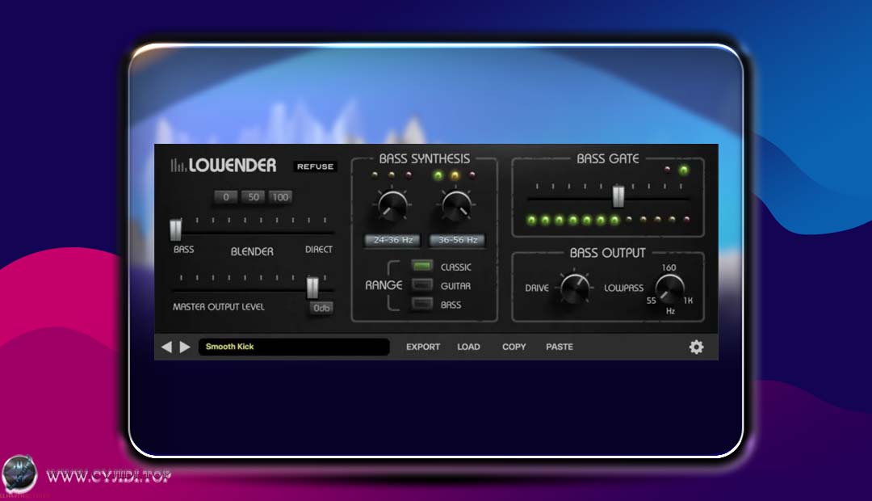The height and width of the screenshot is (501, 872).
Task: Click the Load button
Action: (468, 347)
